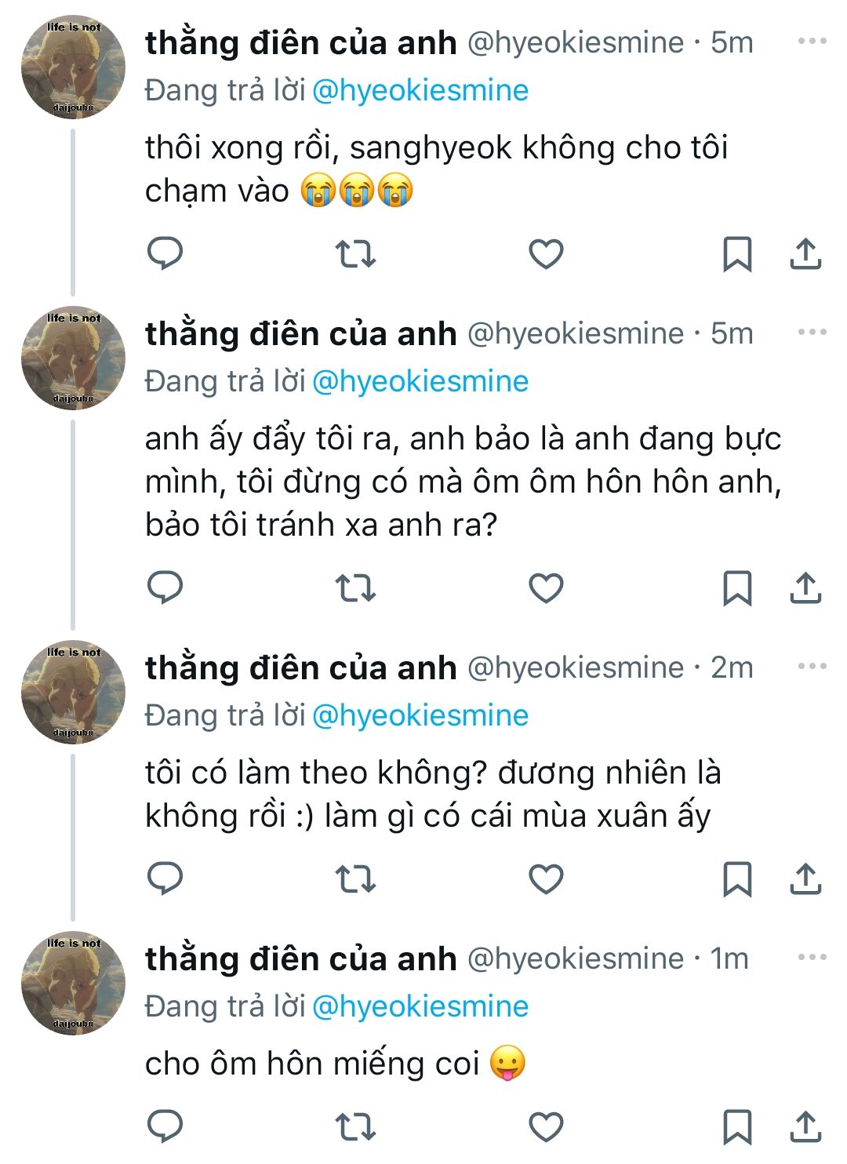Open profile picture of the first tweet
The width and height of the screenshot is (847, 1164).
(73, 67)
